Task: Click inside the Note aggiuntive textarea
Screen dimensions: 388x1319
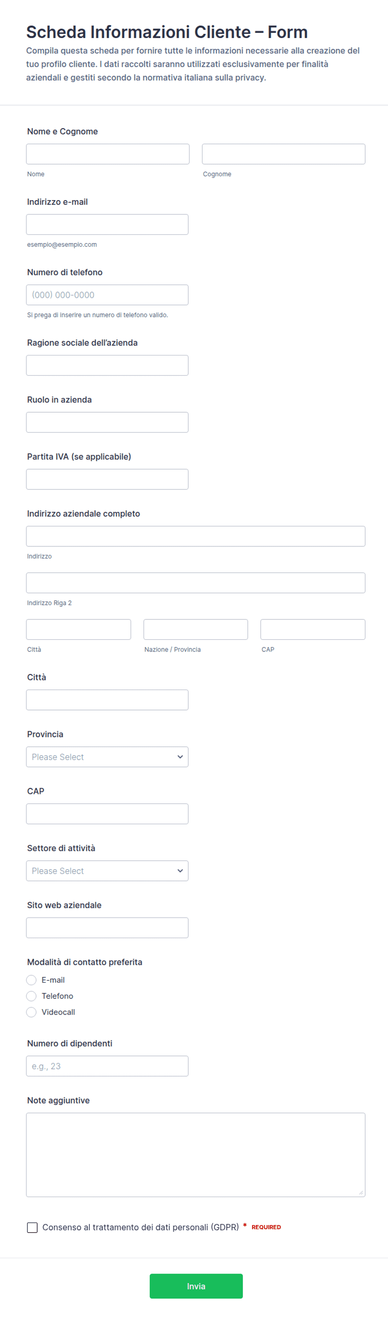Action: point(195,1154)
